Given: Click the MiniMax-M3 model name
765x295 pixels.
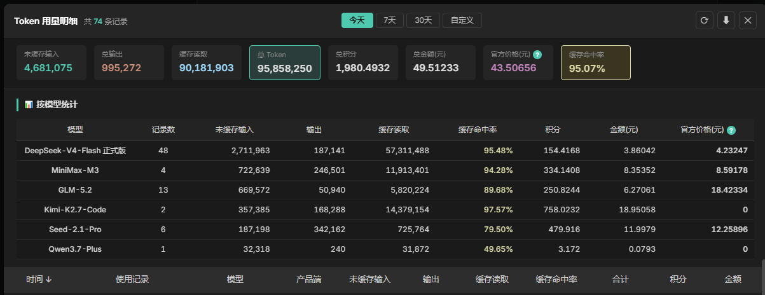Looking at the screenshot, I should pos(75,170).
